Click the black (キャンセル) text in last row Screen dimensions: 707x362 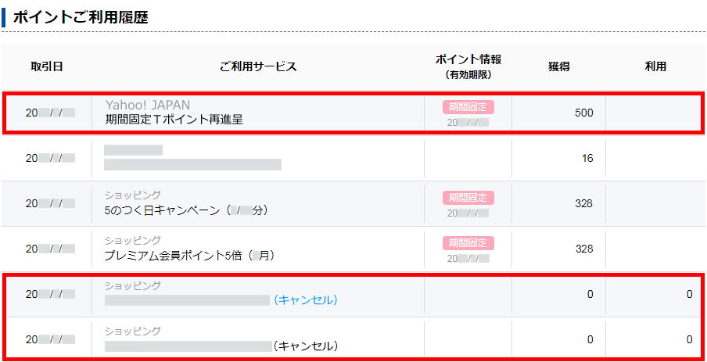(305, 346)
